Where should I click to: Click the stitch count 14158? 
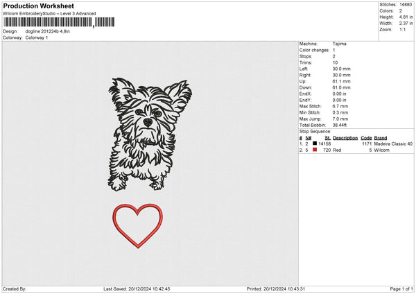tap(324, 144)
